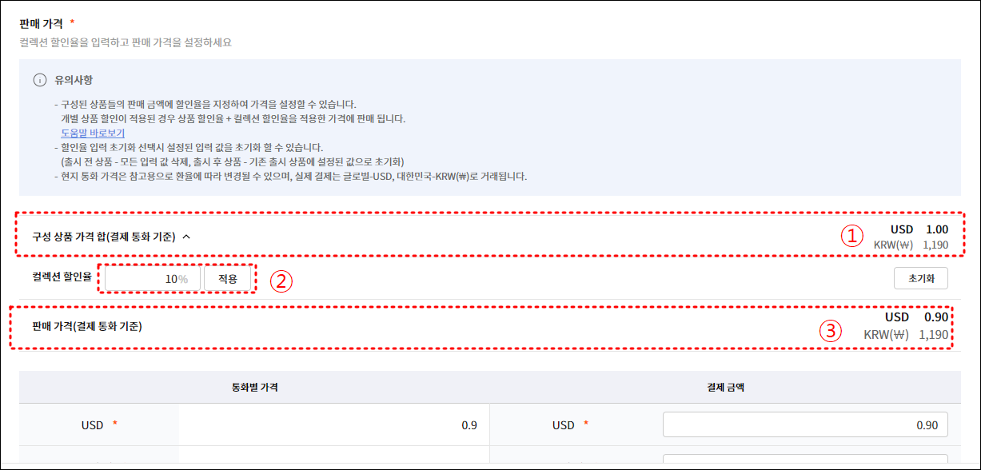Viewport: 981px width, 470px height.
Task: Click the circled number 3 marker
Action: click(x=831, y=333)
